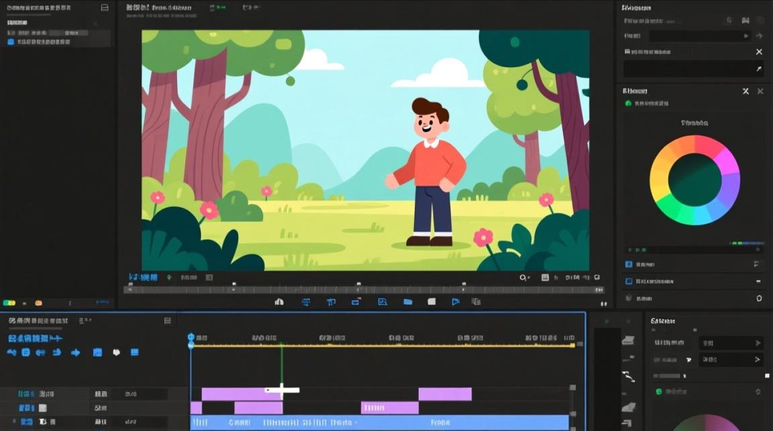Open the panel menu icon at the top-left panel

104,7
